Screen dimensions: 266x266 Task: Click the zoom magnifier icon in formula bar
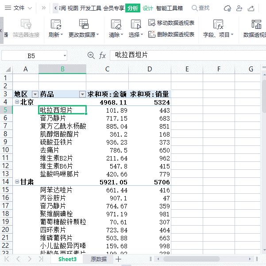91,55
